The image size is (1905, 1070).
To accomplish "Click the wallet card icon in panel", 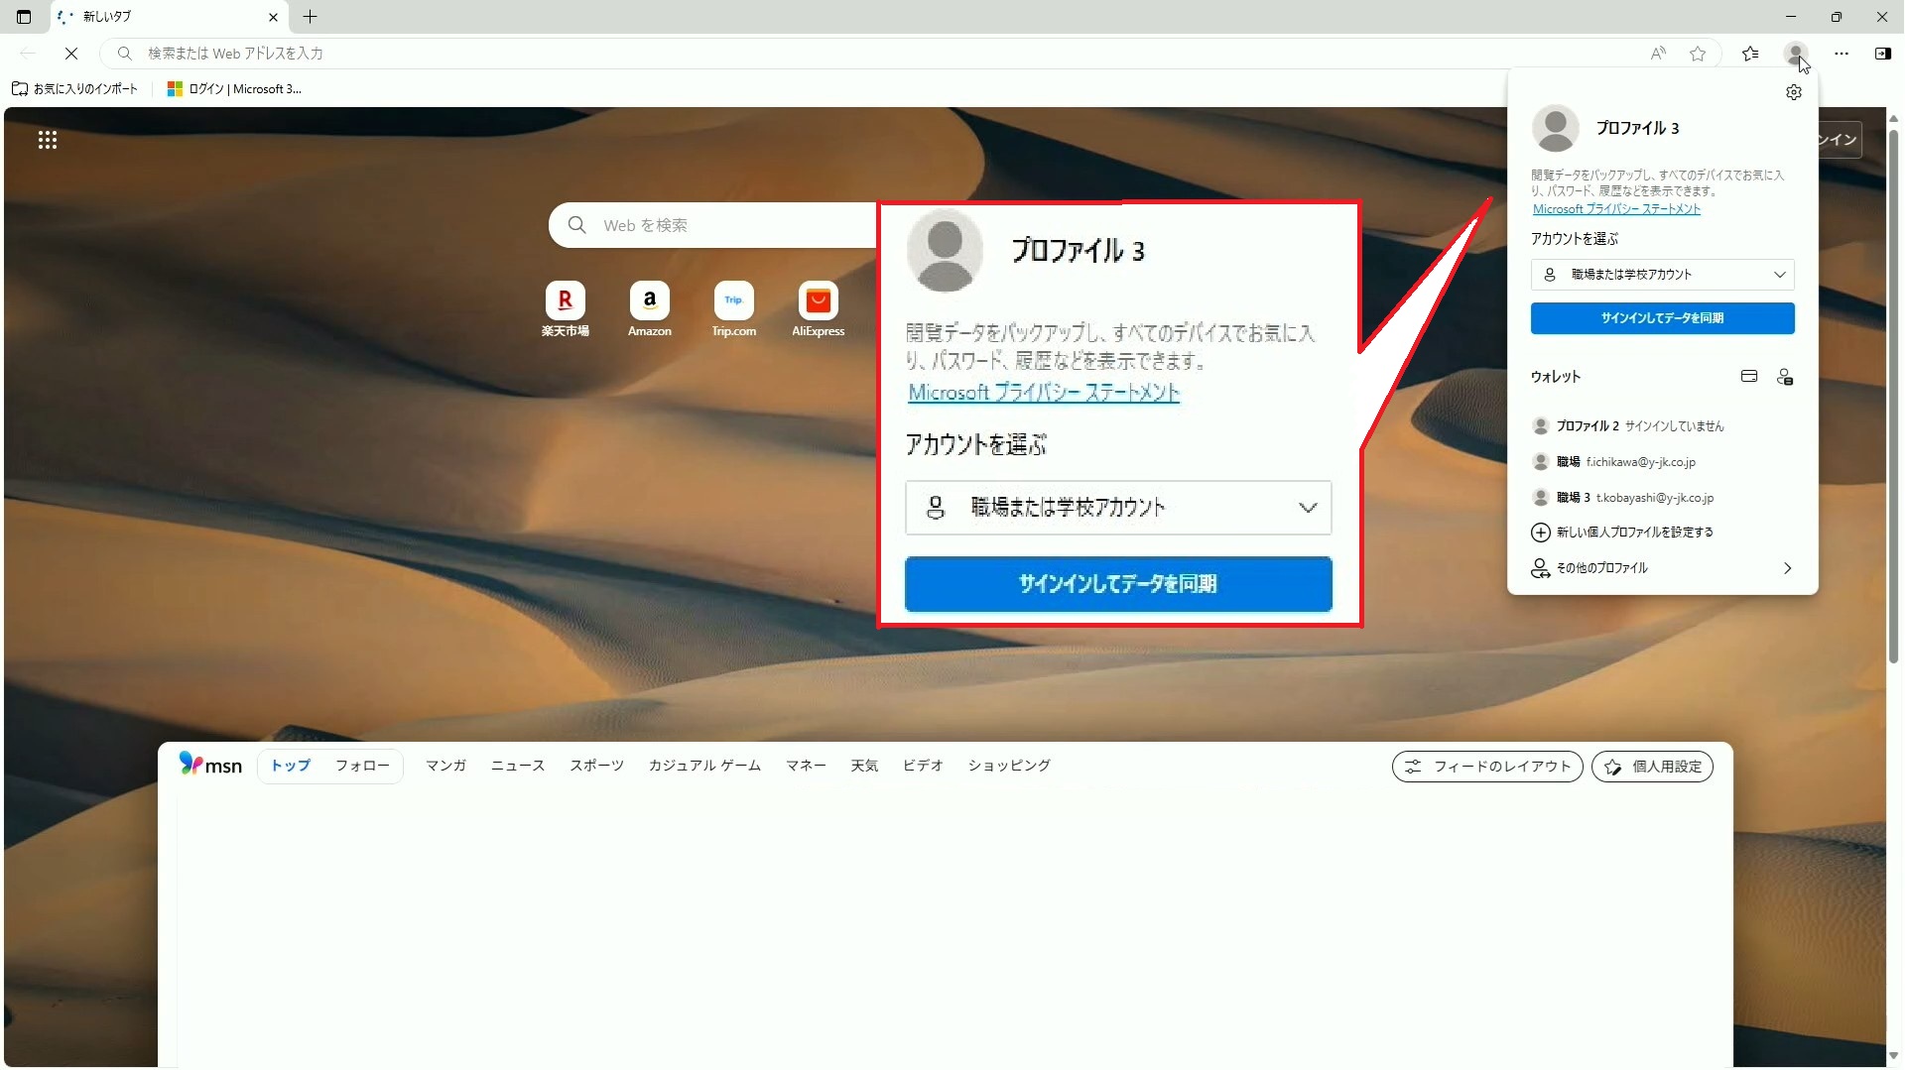I will pyautogui.click(x=1749, y=376).
